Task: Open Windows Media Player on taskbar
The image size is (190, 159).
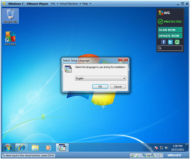Action: click(48, 148)
